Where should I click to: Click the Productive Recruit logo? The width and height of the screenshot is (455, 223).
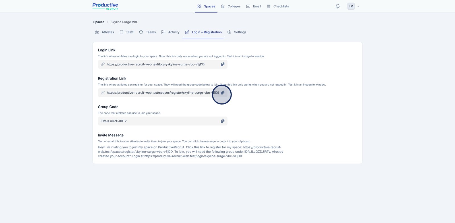coord(105,6)
